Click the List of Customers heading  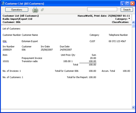coord(12,29)
